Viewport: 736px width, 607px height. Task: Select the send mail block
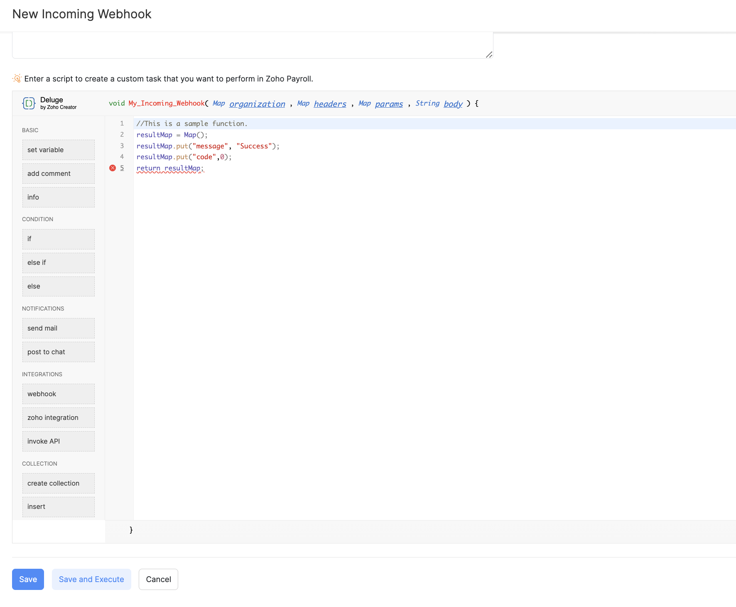pos(59,328)
